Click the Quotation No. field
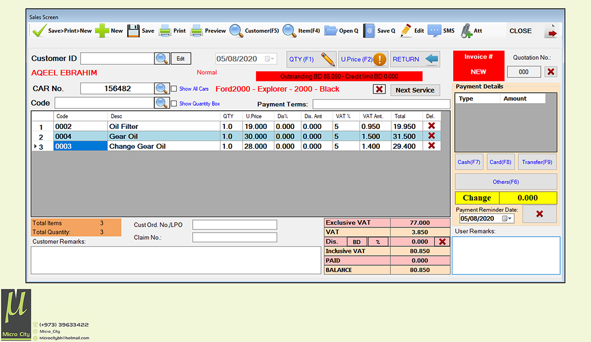 (524, 71)
